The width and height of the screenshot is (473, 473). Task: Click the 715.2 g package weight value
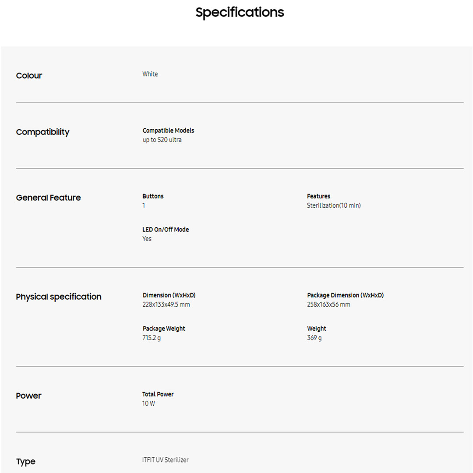click(152, 338)
